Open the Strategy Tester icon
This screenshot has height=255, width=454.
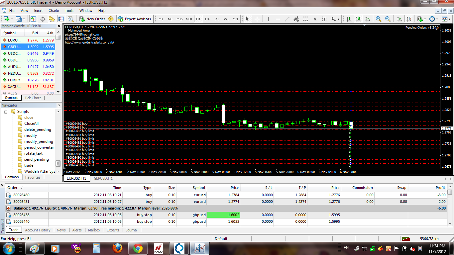coord(70,19)
